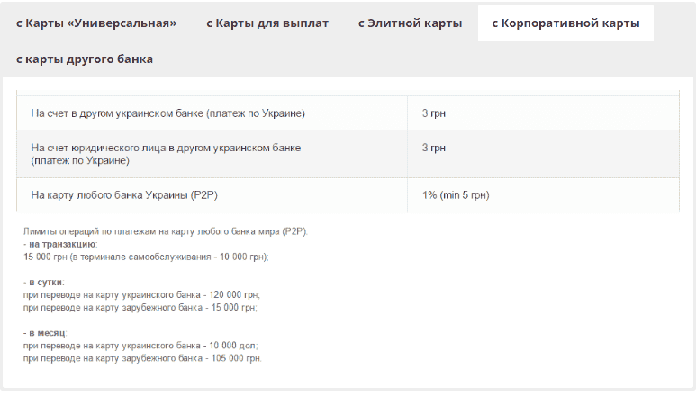Click the "1% (min 5 грн)" fee cell
The width and height of the screenshot is (696, 397).
(456, 194)
